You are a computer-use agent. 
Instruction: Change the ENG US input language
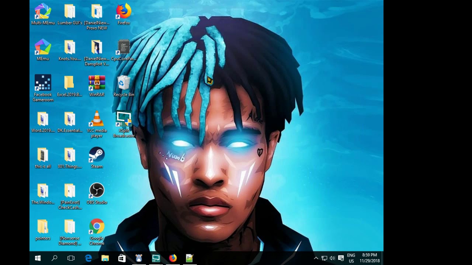[351, 258]
